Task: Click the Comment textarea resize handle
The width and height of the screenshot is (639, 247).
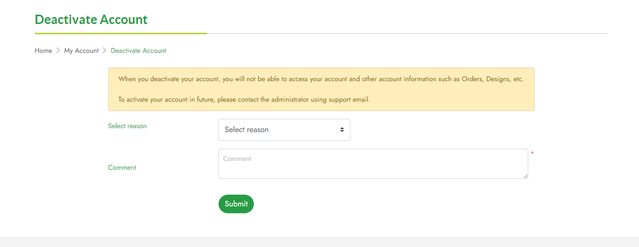Action: [x=525, y=176]
